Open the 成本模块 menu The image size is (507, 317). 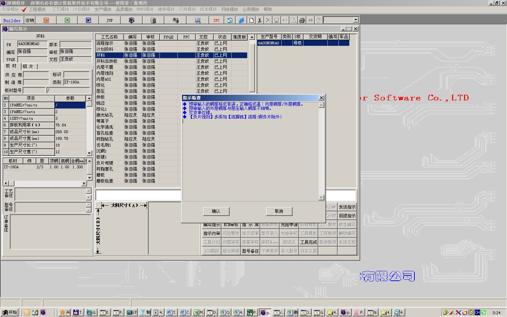tap(208, 10)
